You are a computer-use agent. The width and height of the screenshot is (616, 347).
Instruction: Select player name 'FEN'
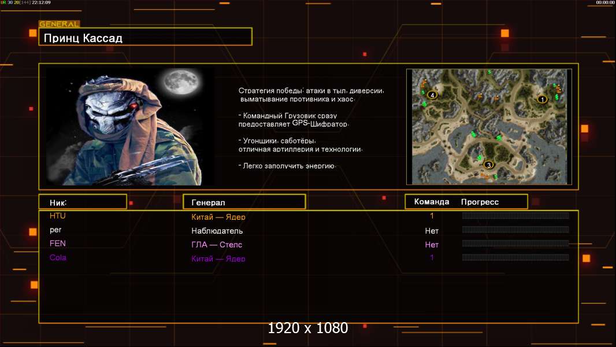[57, 243]
